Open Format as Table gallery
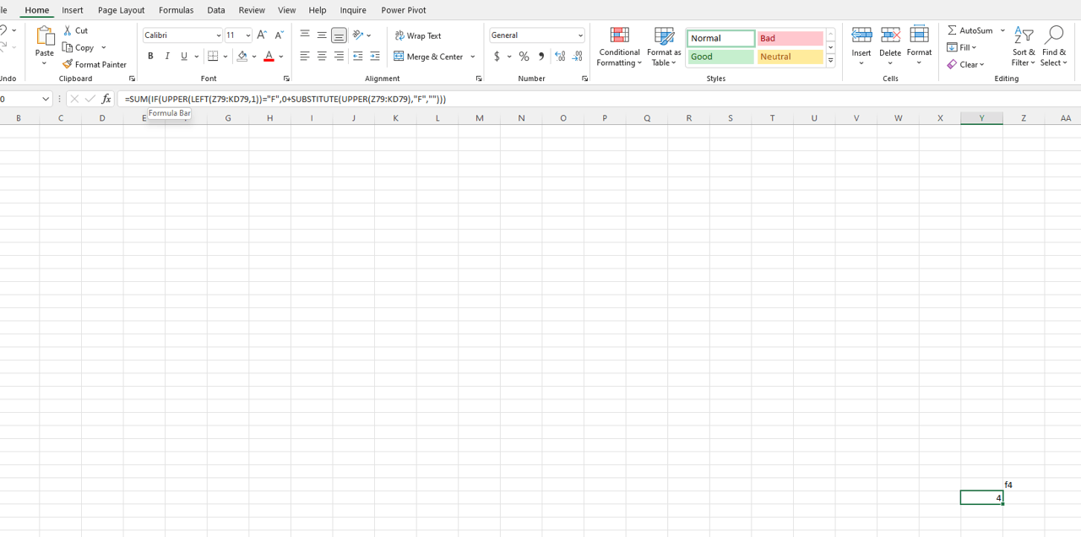The height and width of the screenshot is (537, 1081). click(x=664, y=46)
